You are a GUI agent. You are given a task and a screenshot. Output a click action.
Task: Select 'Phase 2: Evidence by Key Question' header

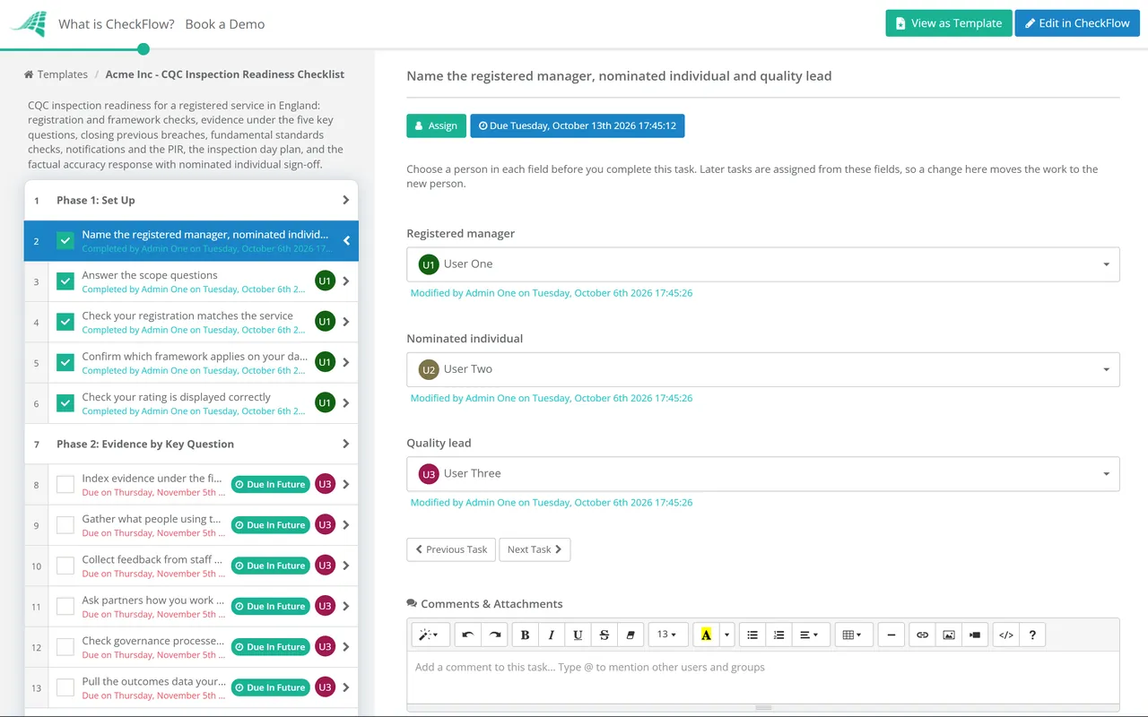click(191, 444)
